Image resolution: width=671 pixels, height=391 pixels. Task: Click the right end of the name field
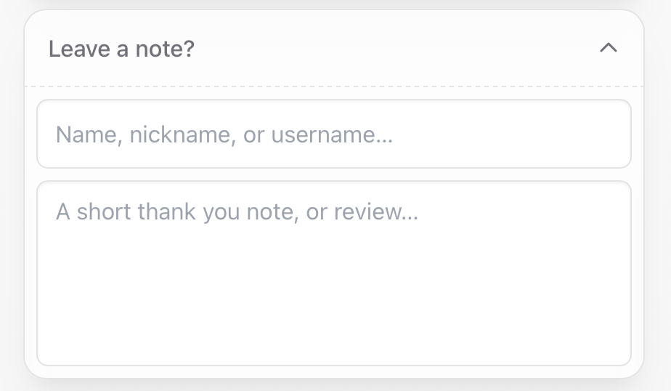point(595,134)
